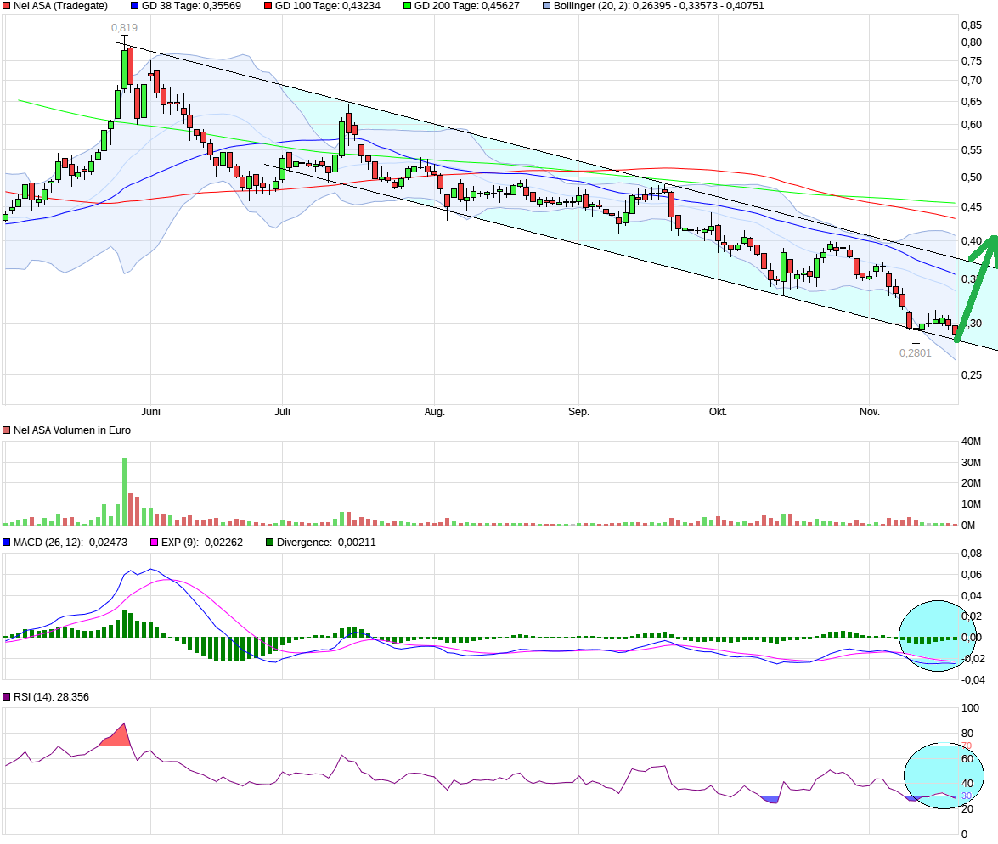Click the red GD 100 Tage legend swatch
The width and height of the screenshot is (998, 844).
pos(268,6)
